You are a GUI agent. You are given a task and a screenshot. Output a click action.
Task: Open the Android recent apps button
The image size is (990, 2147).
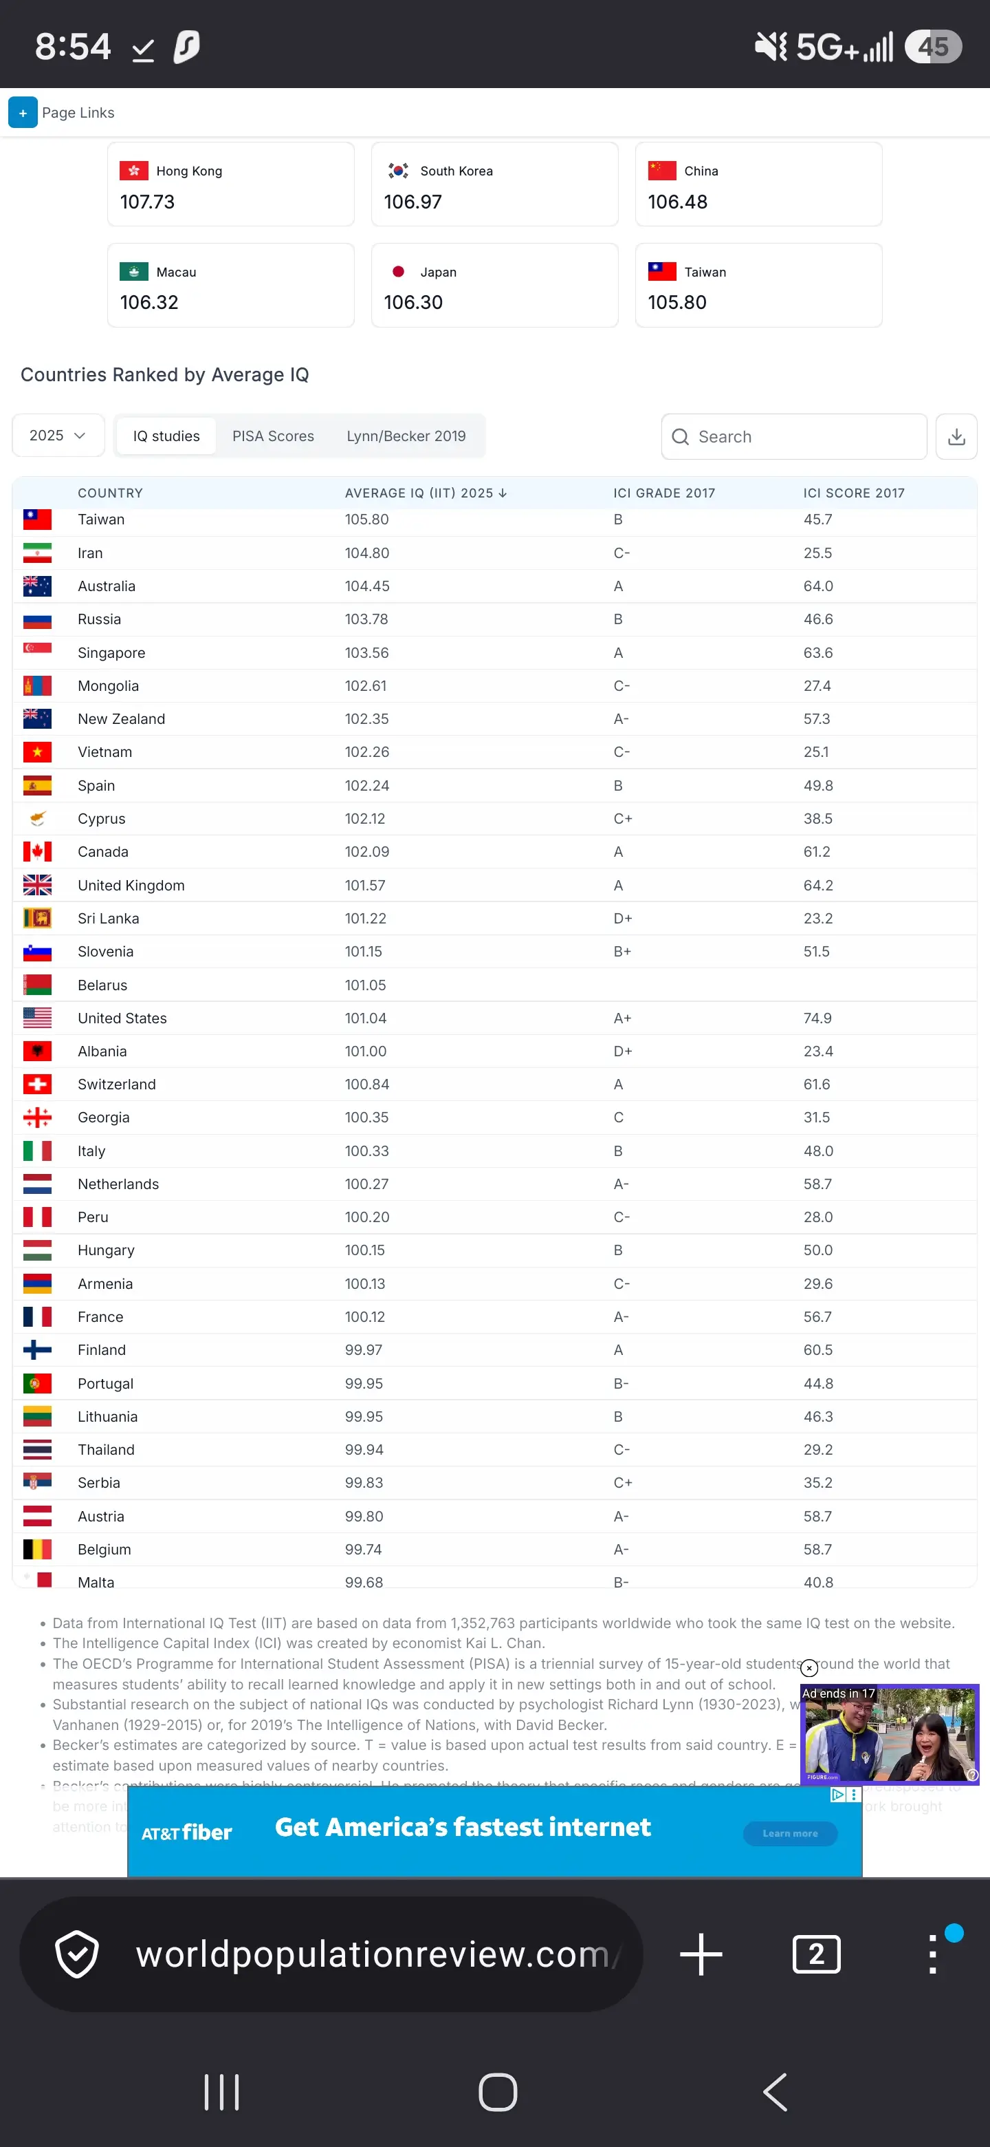click(x=221, y=2092)
